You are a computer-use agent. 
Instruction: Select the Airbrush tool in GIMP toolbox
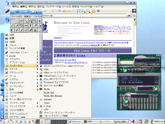(x=31, y=30)
